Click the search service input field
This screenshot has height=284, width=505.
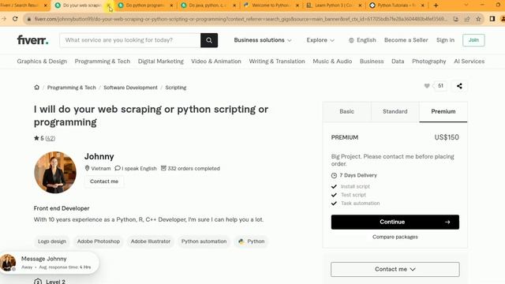[130, 40]
